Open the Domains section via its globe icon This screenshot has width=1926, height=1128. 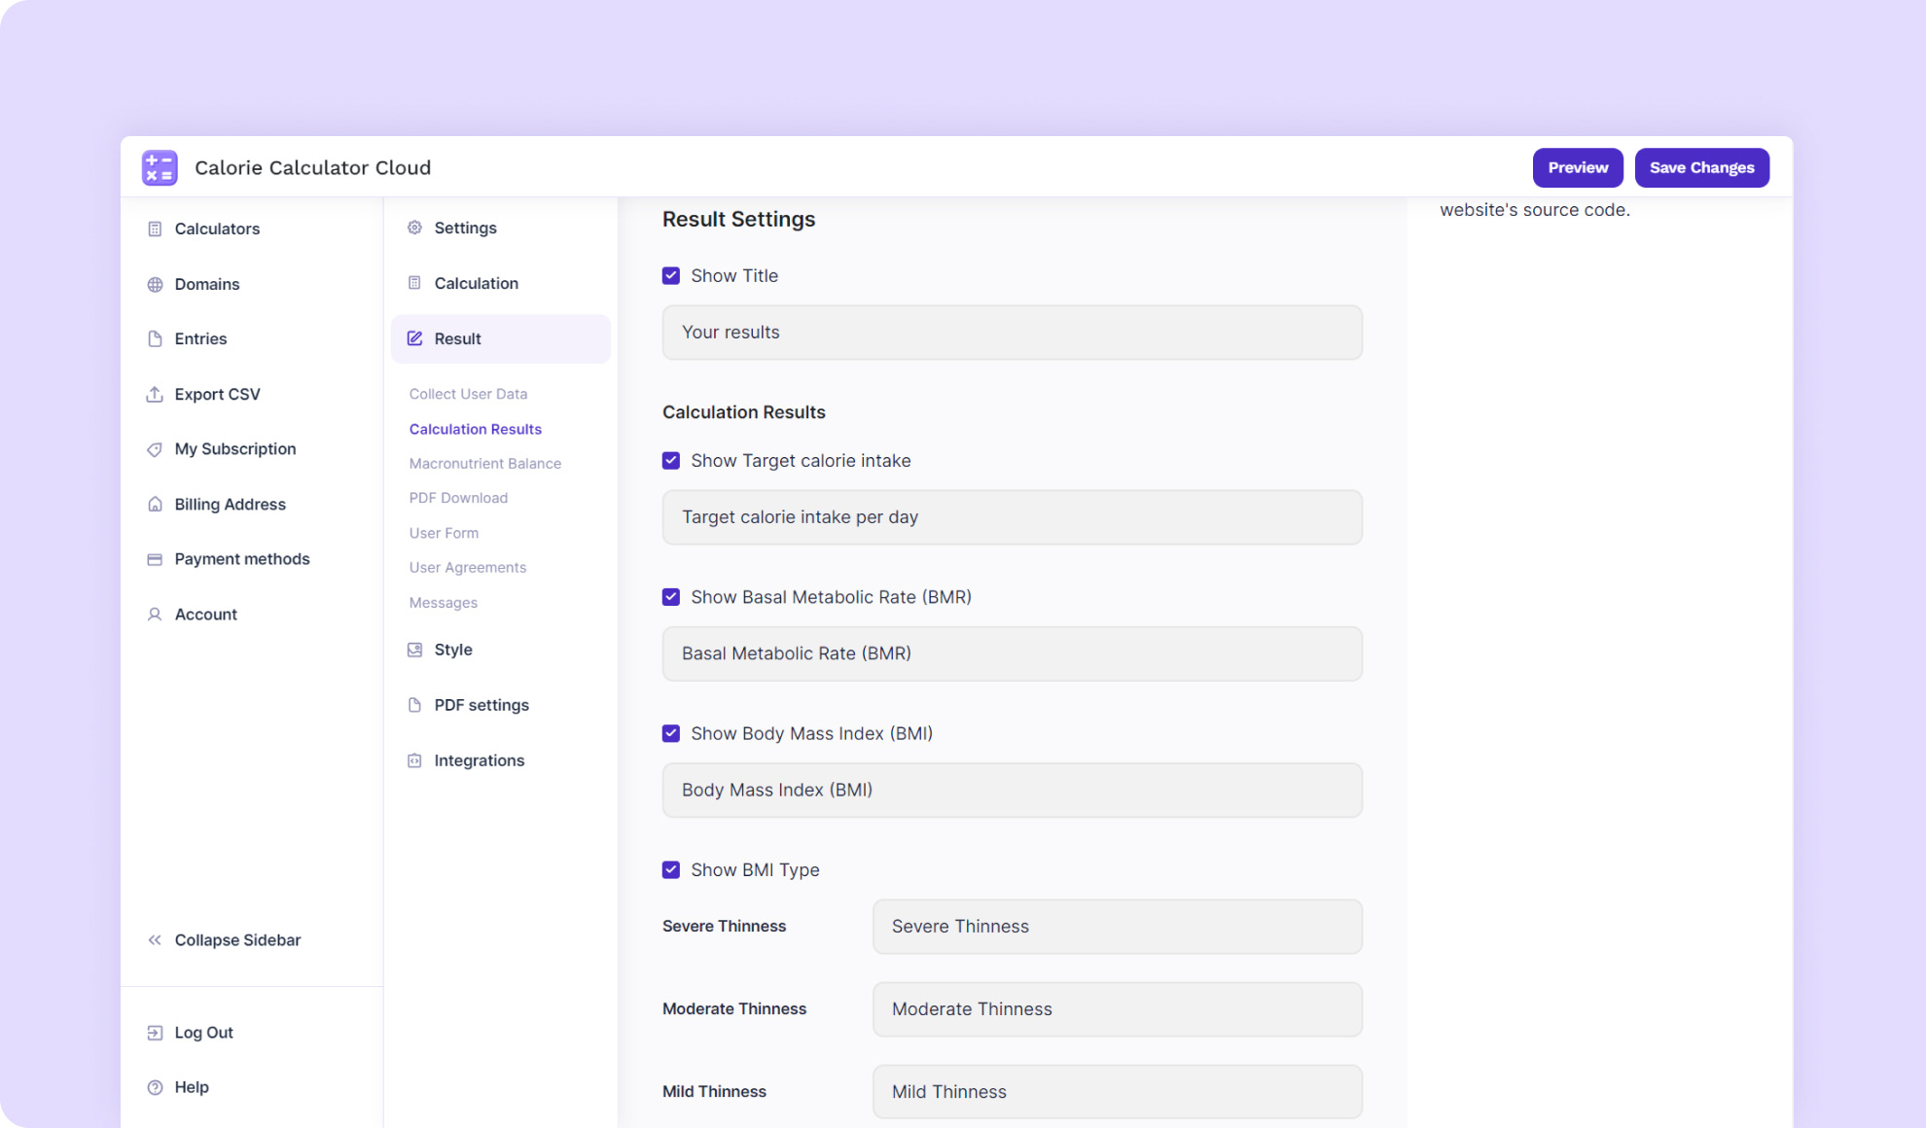click(x=156, y=284)
